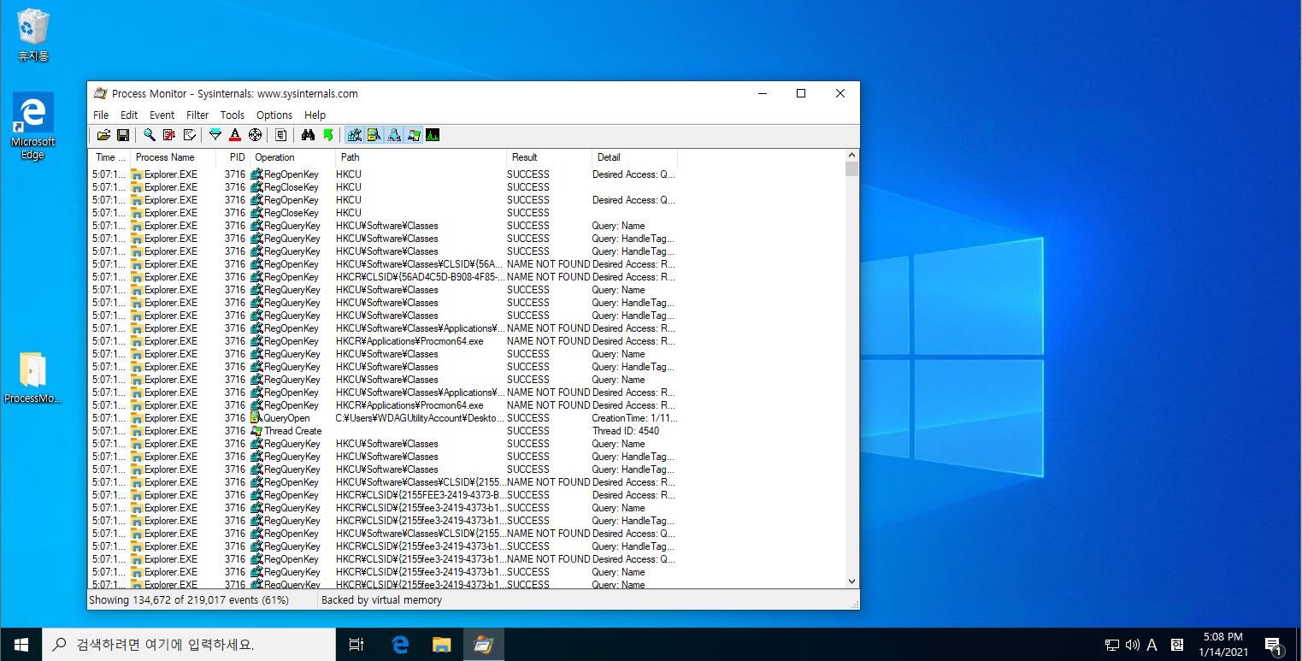Click the network icon in the system tray
Image resolution: width=1302 pixels, height=661 pixels.
click(x=1112, y=645)
